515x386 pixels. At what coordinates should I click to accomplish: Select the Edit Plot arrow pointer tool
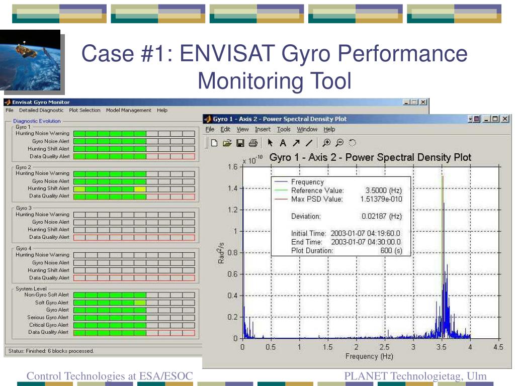point(270,143)
